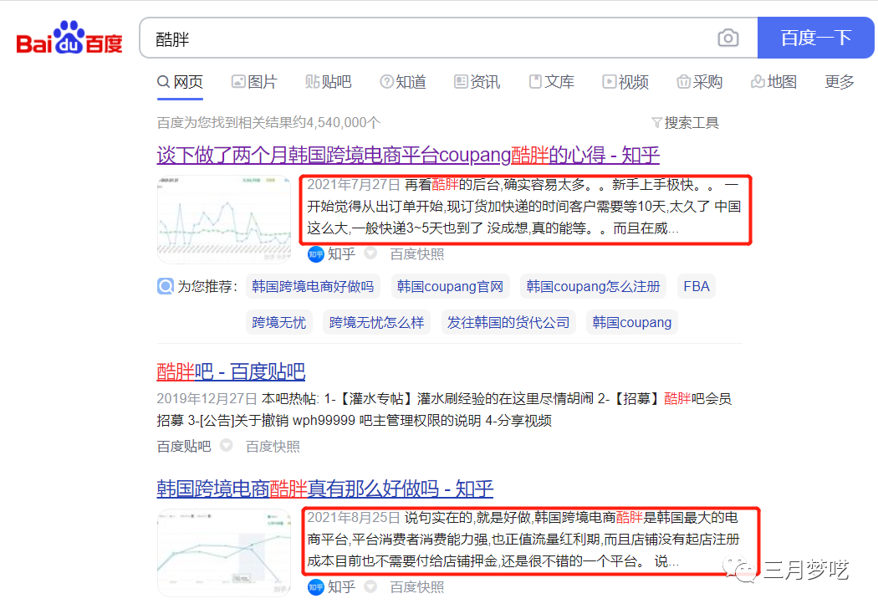Select the 网页 tab
This screenshot has height=609, width=878.
point(180,82)
